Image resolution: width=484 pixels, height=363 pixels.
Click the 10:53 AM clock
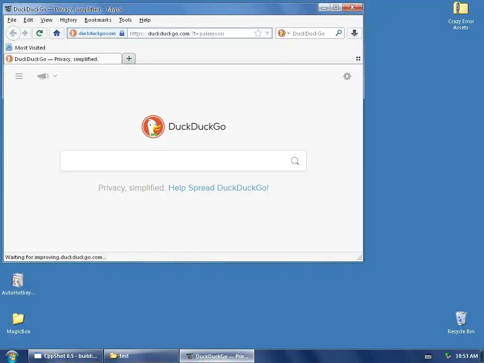(467, 356)
